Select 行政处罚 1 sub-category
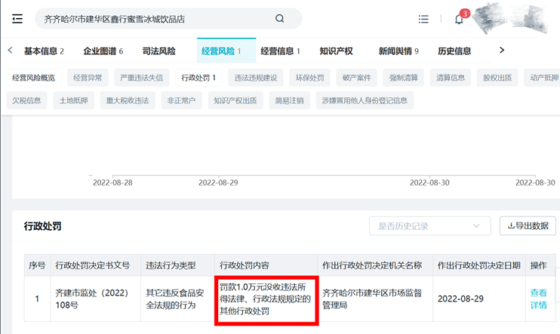The image size is (560, 334). [x=198, y=78]
